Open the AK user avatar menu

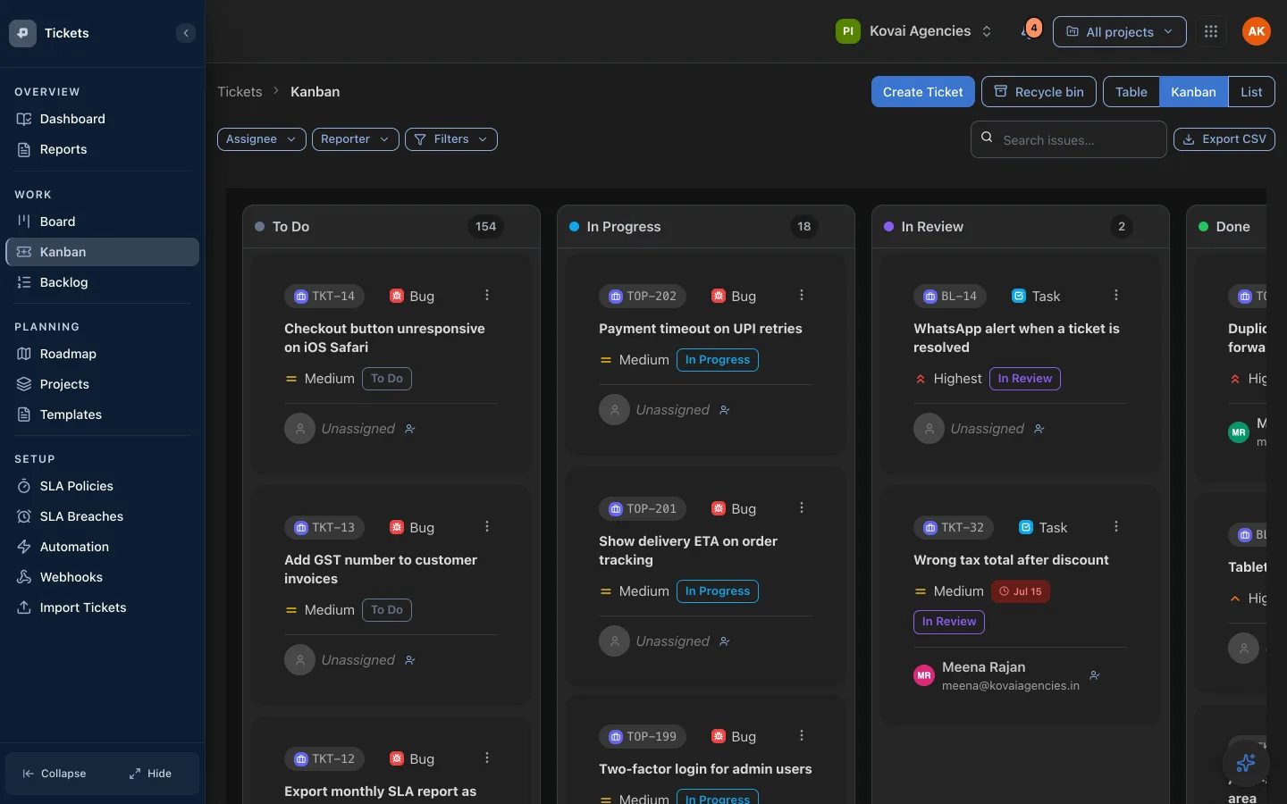(x=1257, y=31)
